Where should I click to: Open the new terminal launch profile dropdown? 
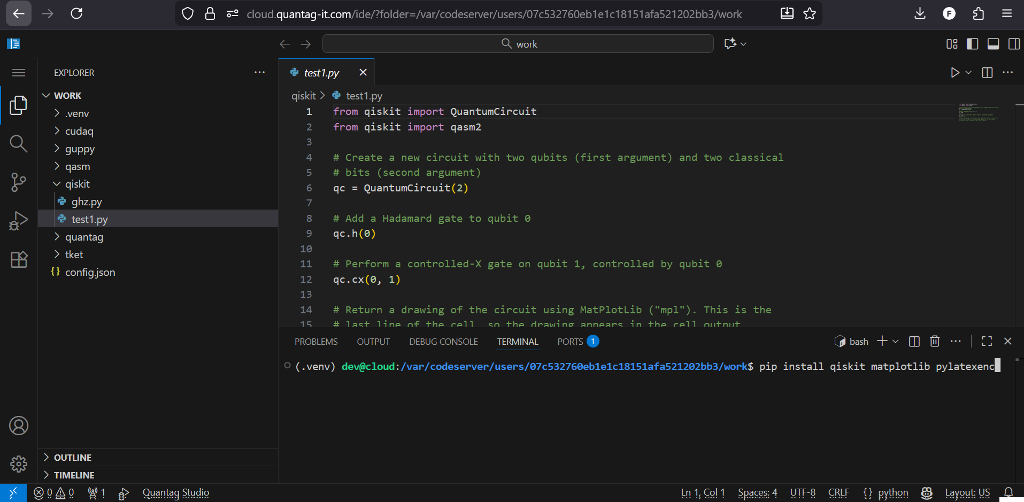point(896,341)
